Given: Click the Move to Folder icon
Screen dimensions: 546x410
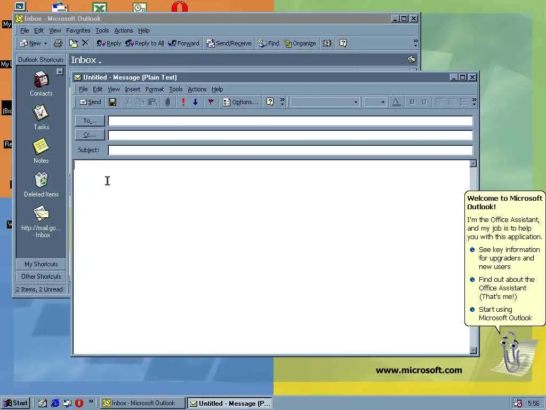Looking at the screenshot, I should click(x=73, y=43).
